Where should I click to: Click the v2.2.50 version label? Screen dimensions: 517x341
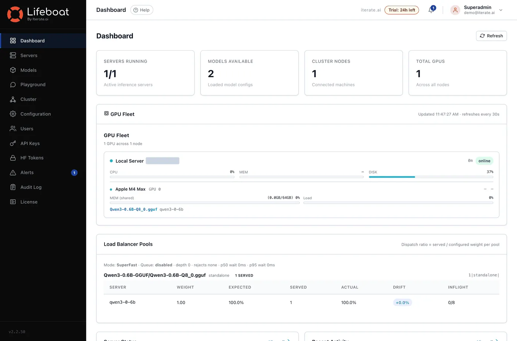point(17,332)
